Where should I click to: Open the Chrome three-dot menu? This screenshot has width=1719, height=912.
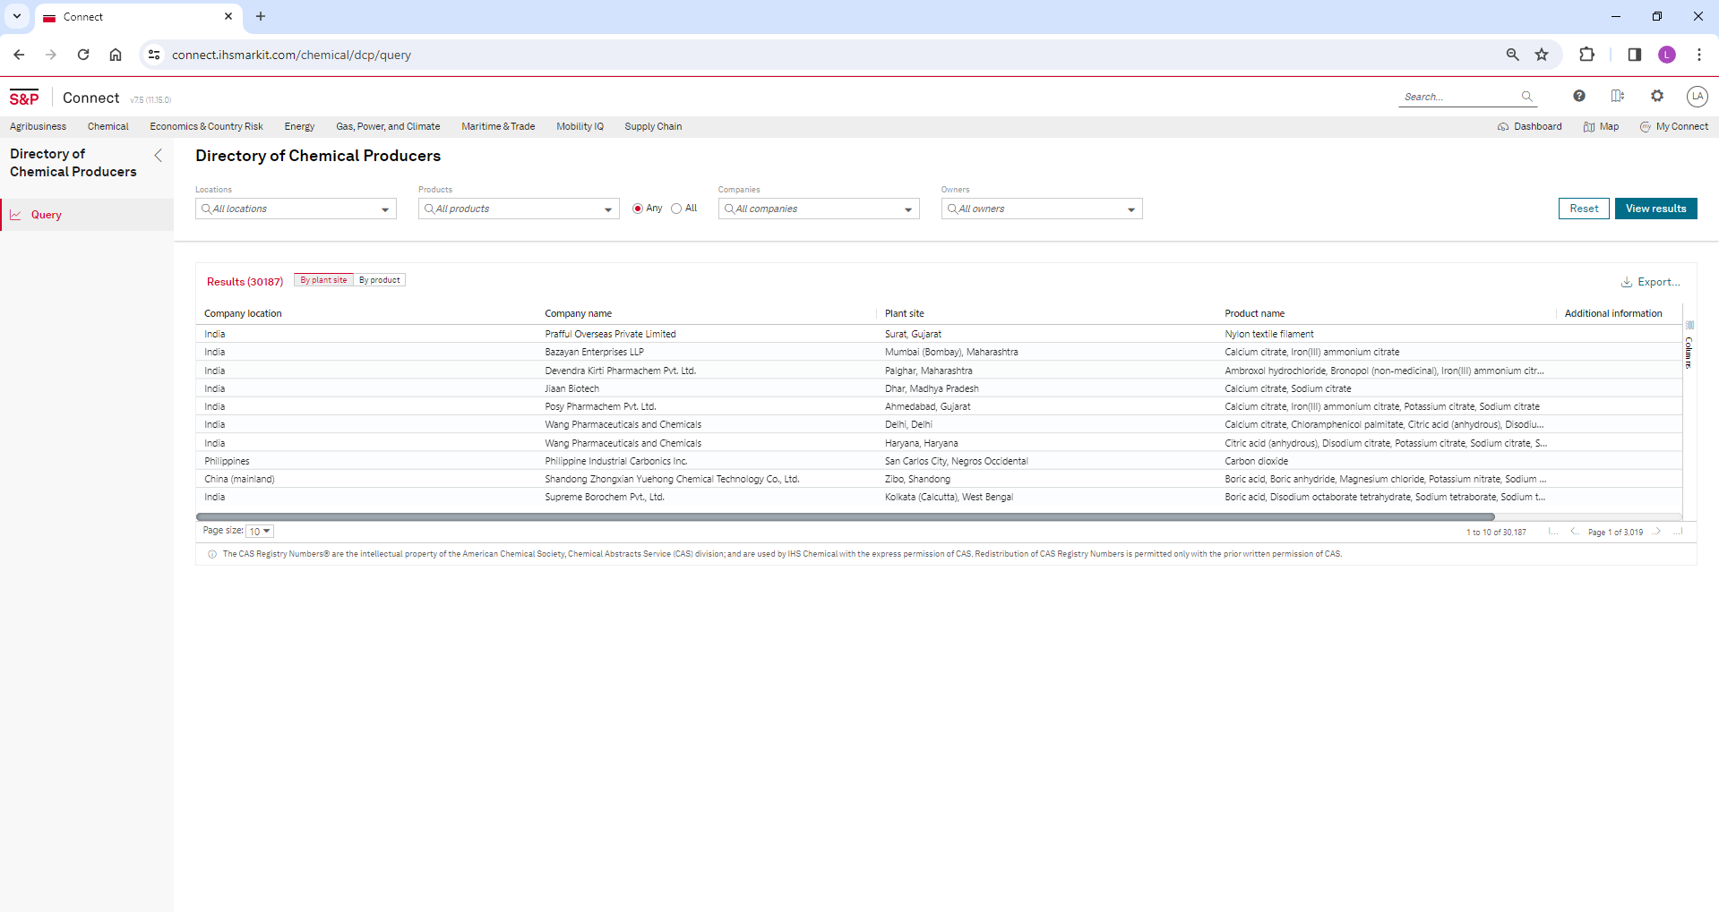1699,55
